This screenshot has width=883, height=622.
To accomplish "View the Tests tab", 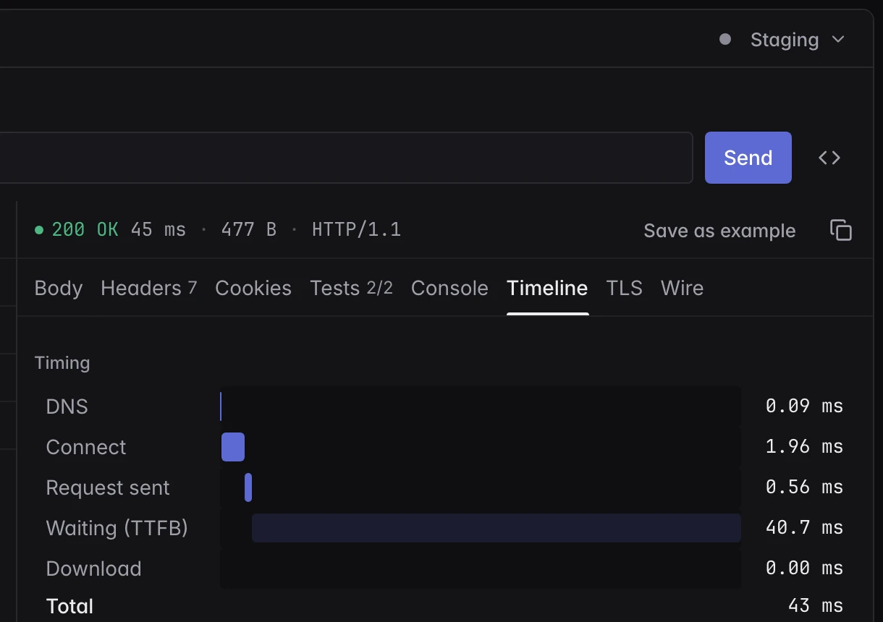I will pos(352,288).
